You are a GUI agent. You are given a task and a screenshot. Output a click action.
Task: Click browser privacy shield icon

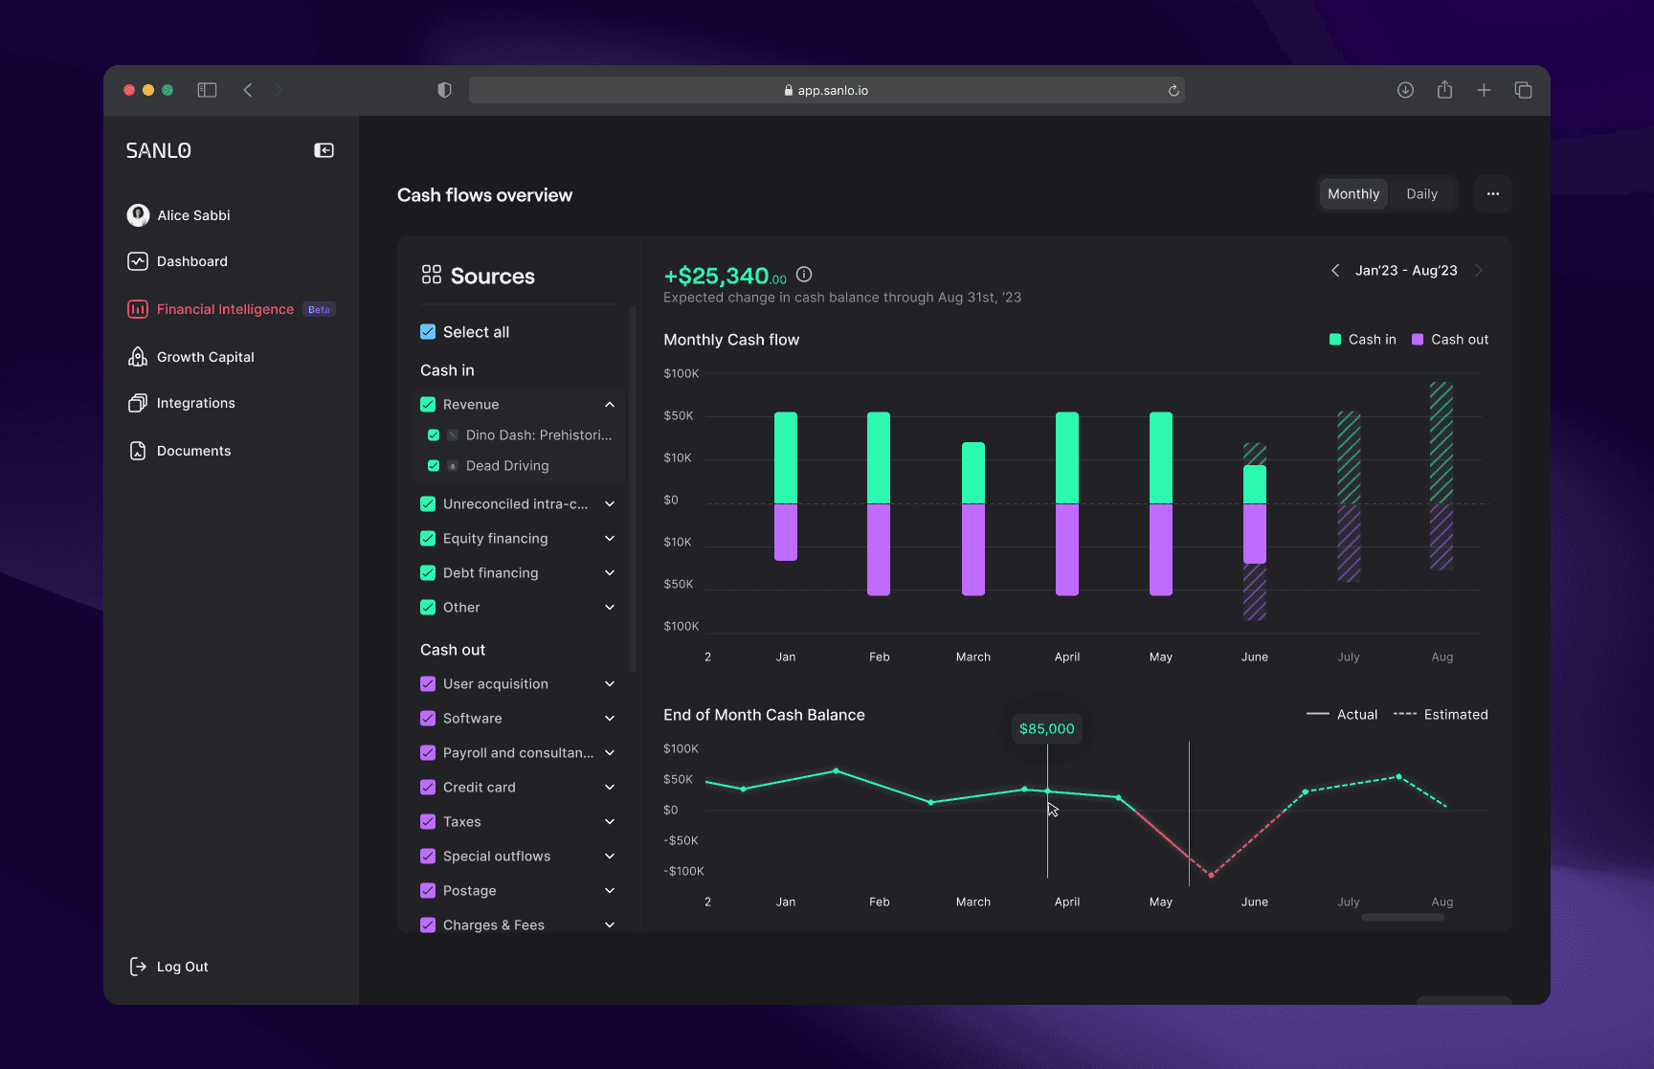click(444, 90)
